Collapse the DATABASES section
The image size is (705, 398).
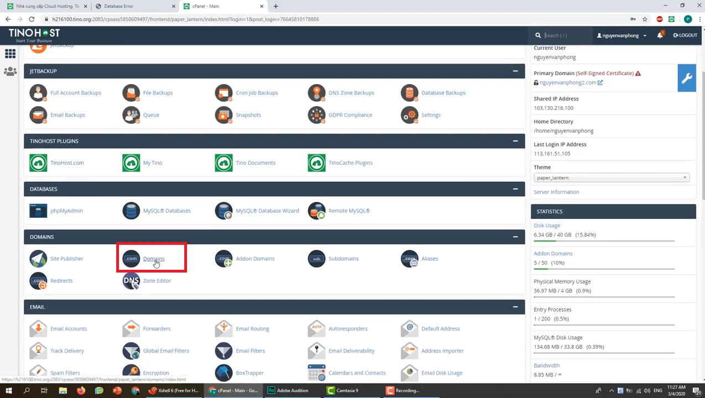point(515,189)
